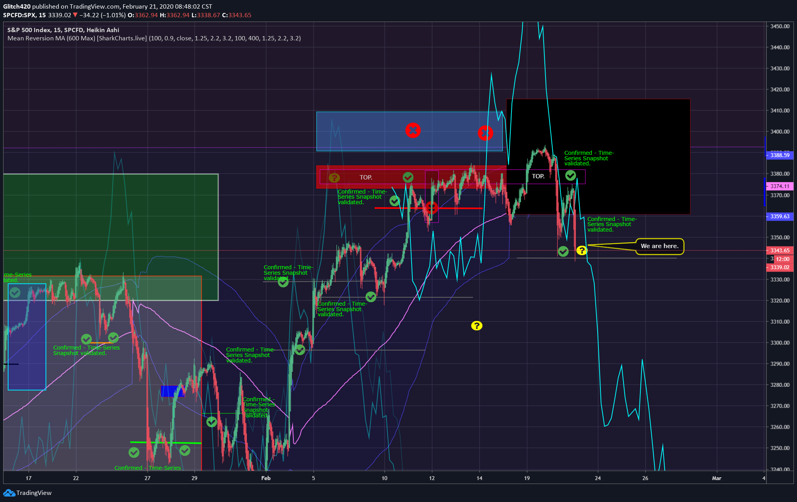
Task: Click the author name Glitch420
Action: pyautogui.click(x=17, y=7)
